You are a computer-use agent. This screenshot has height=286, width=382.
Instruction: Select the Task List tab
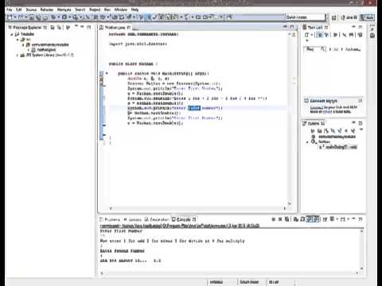point(316,27)
